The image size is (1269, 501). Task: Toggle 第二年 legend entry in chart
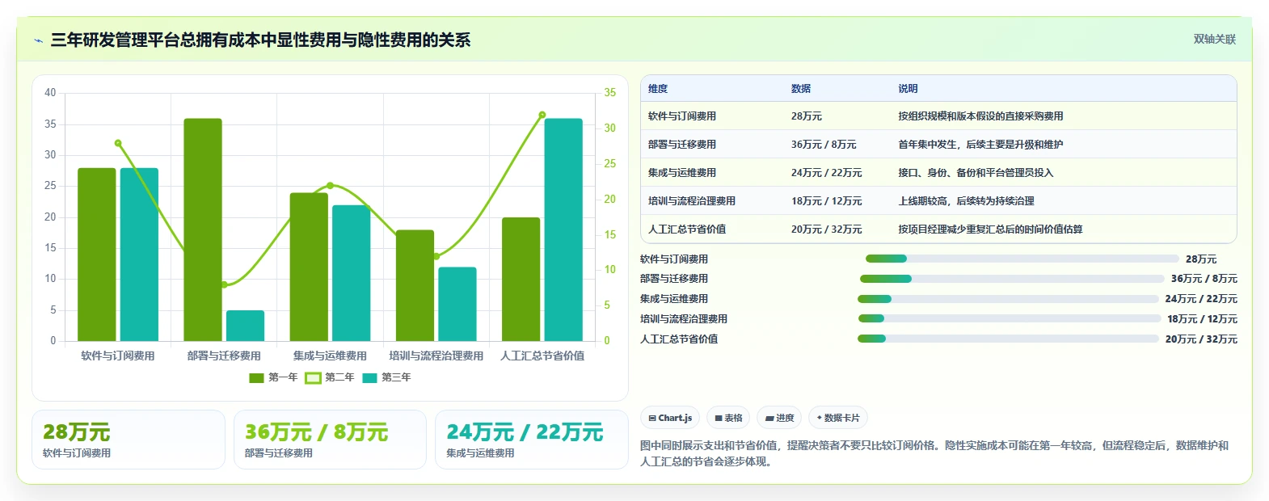click(330, 377)
